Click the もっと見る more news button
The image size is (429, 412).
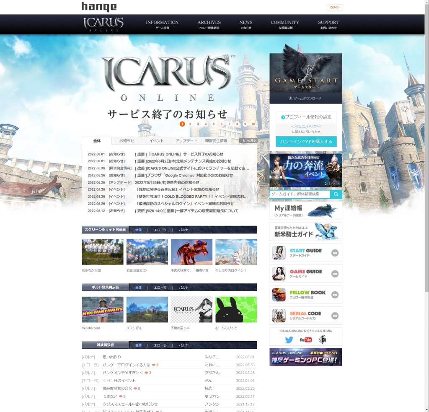[248, 140]
